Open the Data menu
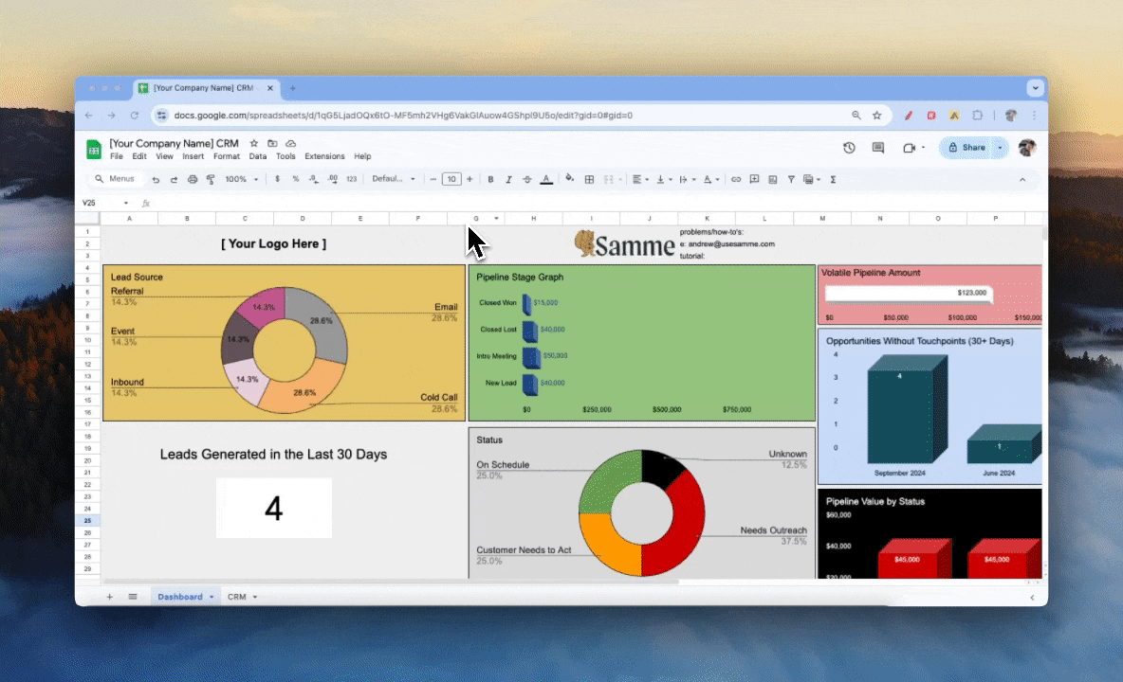This screenshot has height=682, width=1123. (258, 156)
